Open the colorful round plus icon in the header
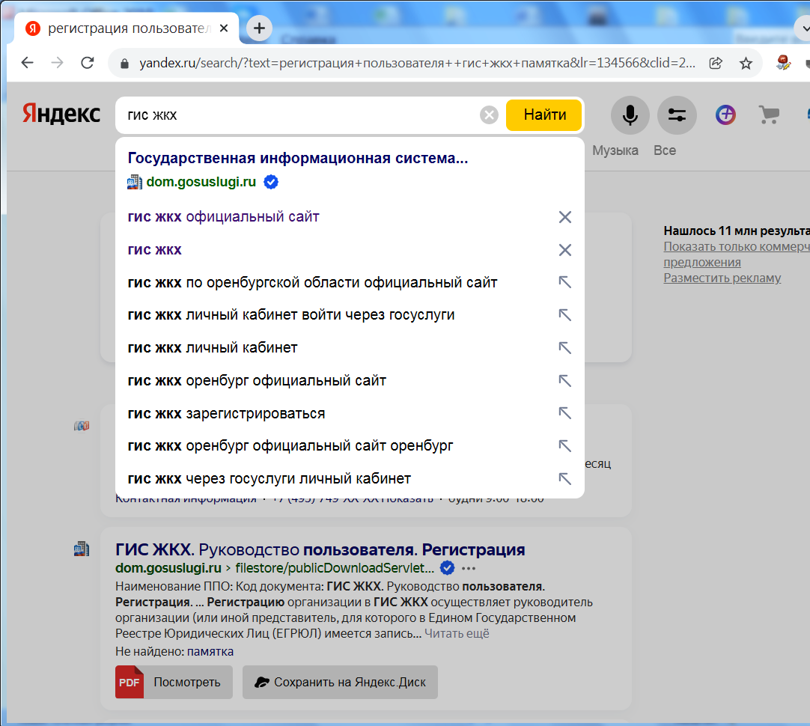This screenshot has width=810, height=726. pyautogui.click(x=725, y=115)
